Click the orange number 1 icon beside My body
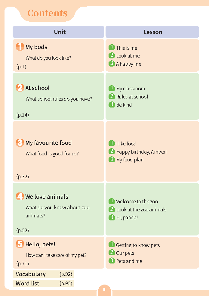Image resolution: width=209 pixels, height=296 pixels. (20, 47)
